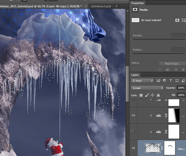Screen dimensions: 186x156
Task: Click lock transparent pixels icon
Action: pos(141,95)
